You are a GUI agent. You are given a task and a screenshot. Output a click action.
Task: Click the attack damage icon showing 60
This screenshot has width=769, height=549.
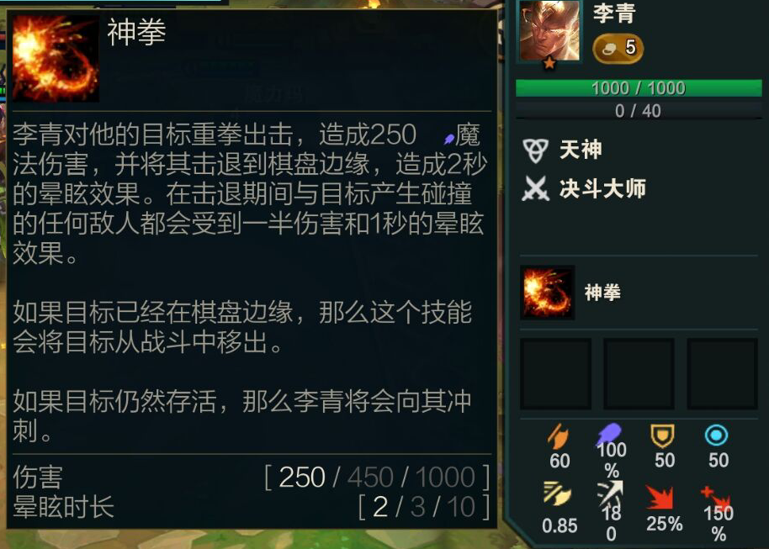(558, 436)
